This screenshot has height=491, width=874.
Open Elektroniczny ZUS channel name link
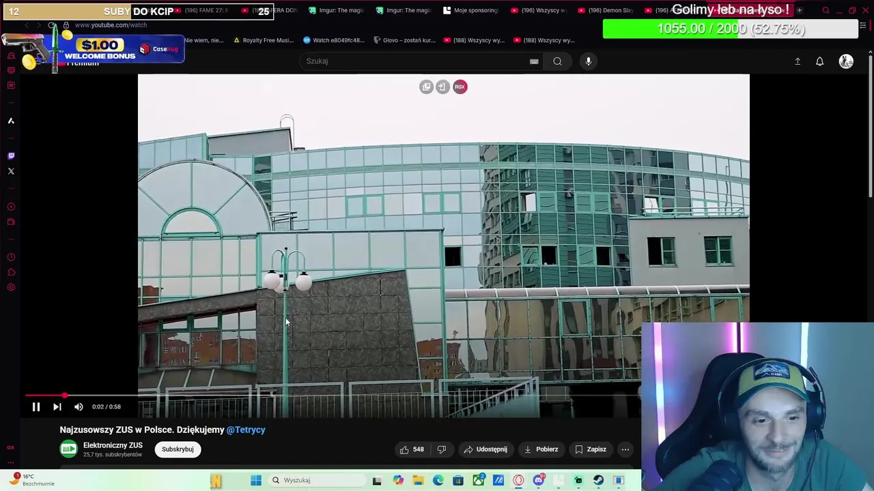click(x=113, y=445)
